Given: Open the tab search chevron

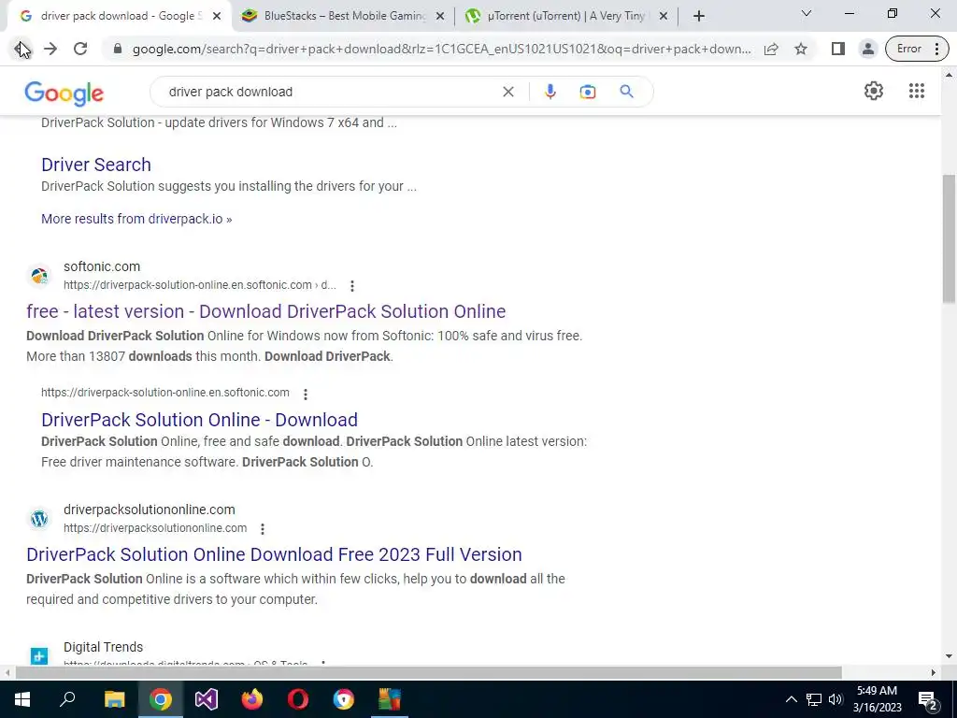Looking at the screenshot, I should pos(807,13).
